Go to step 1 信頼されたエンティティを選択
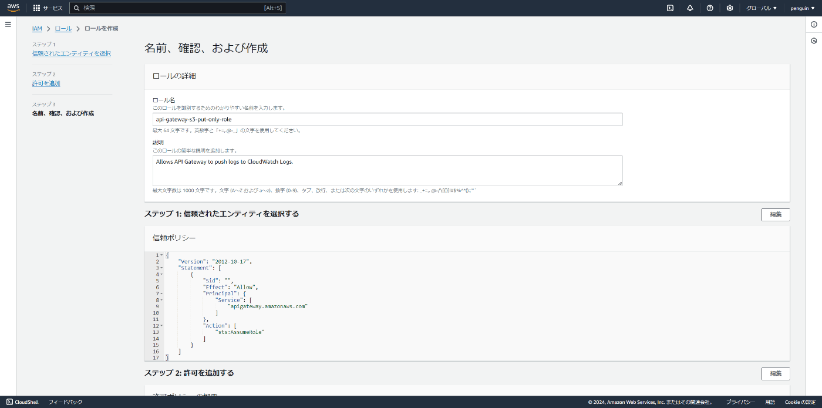822x408 pixels. click(x=71, y=53)
